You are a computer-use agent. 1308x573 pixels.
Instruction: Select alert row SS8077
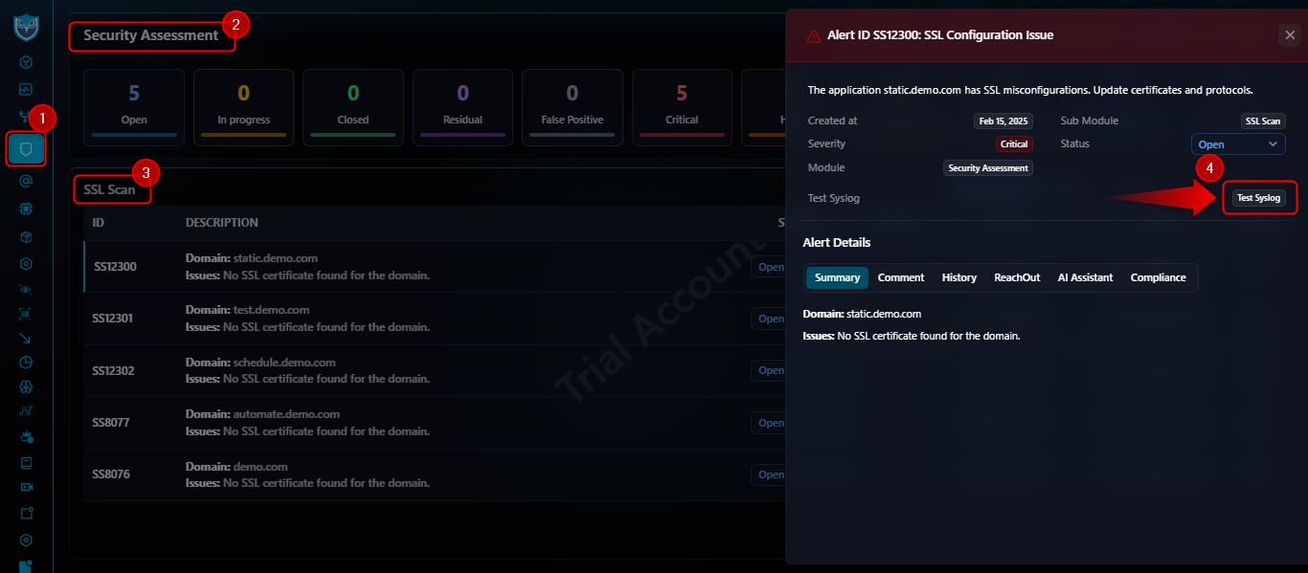[x=434, y=423]
